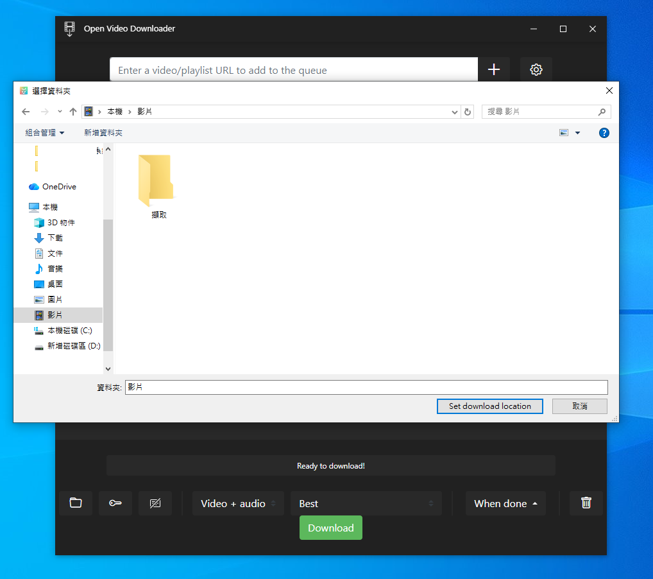Refresh the folder view with the reload icon
This screenshot has height=579, width=653.
coord(468,111)
